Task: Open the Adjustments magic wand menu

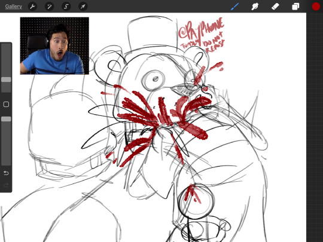Action: tap(49, 7)
